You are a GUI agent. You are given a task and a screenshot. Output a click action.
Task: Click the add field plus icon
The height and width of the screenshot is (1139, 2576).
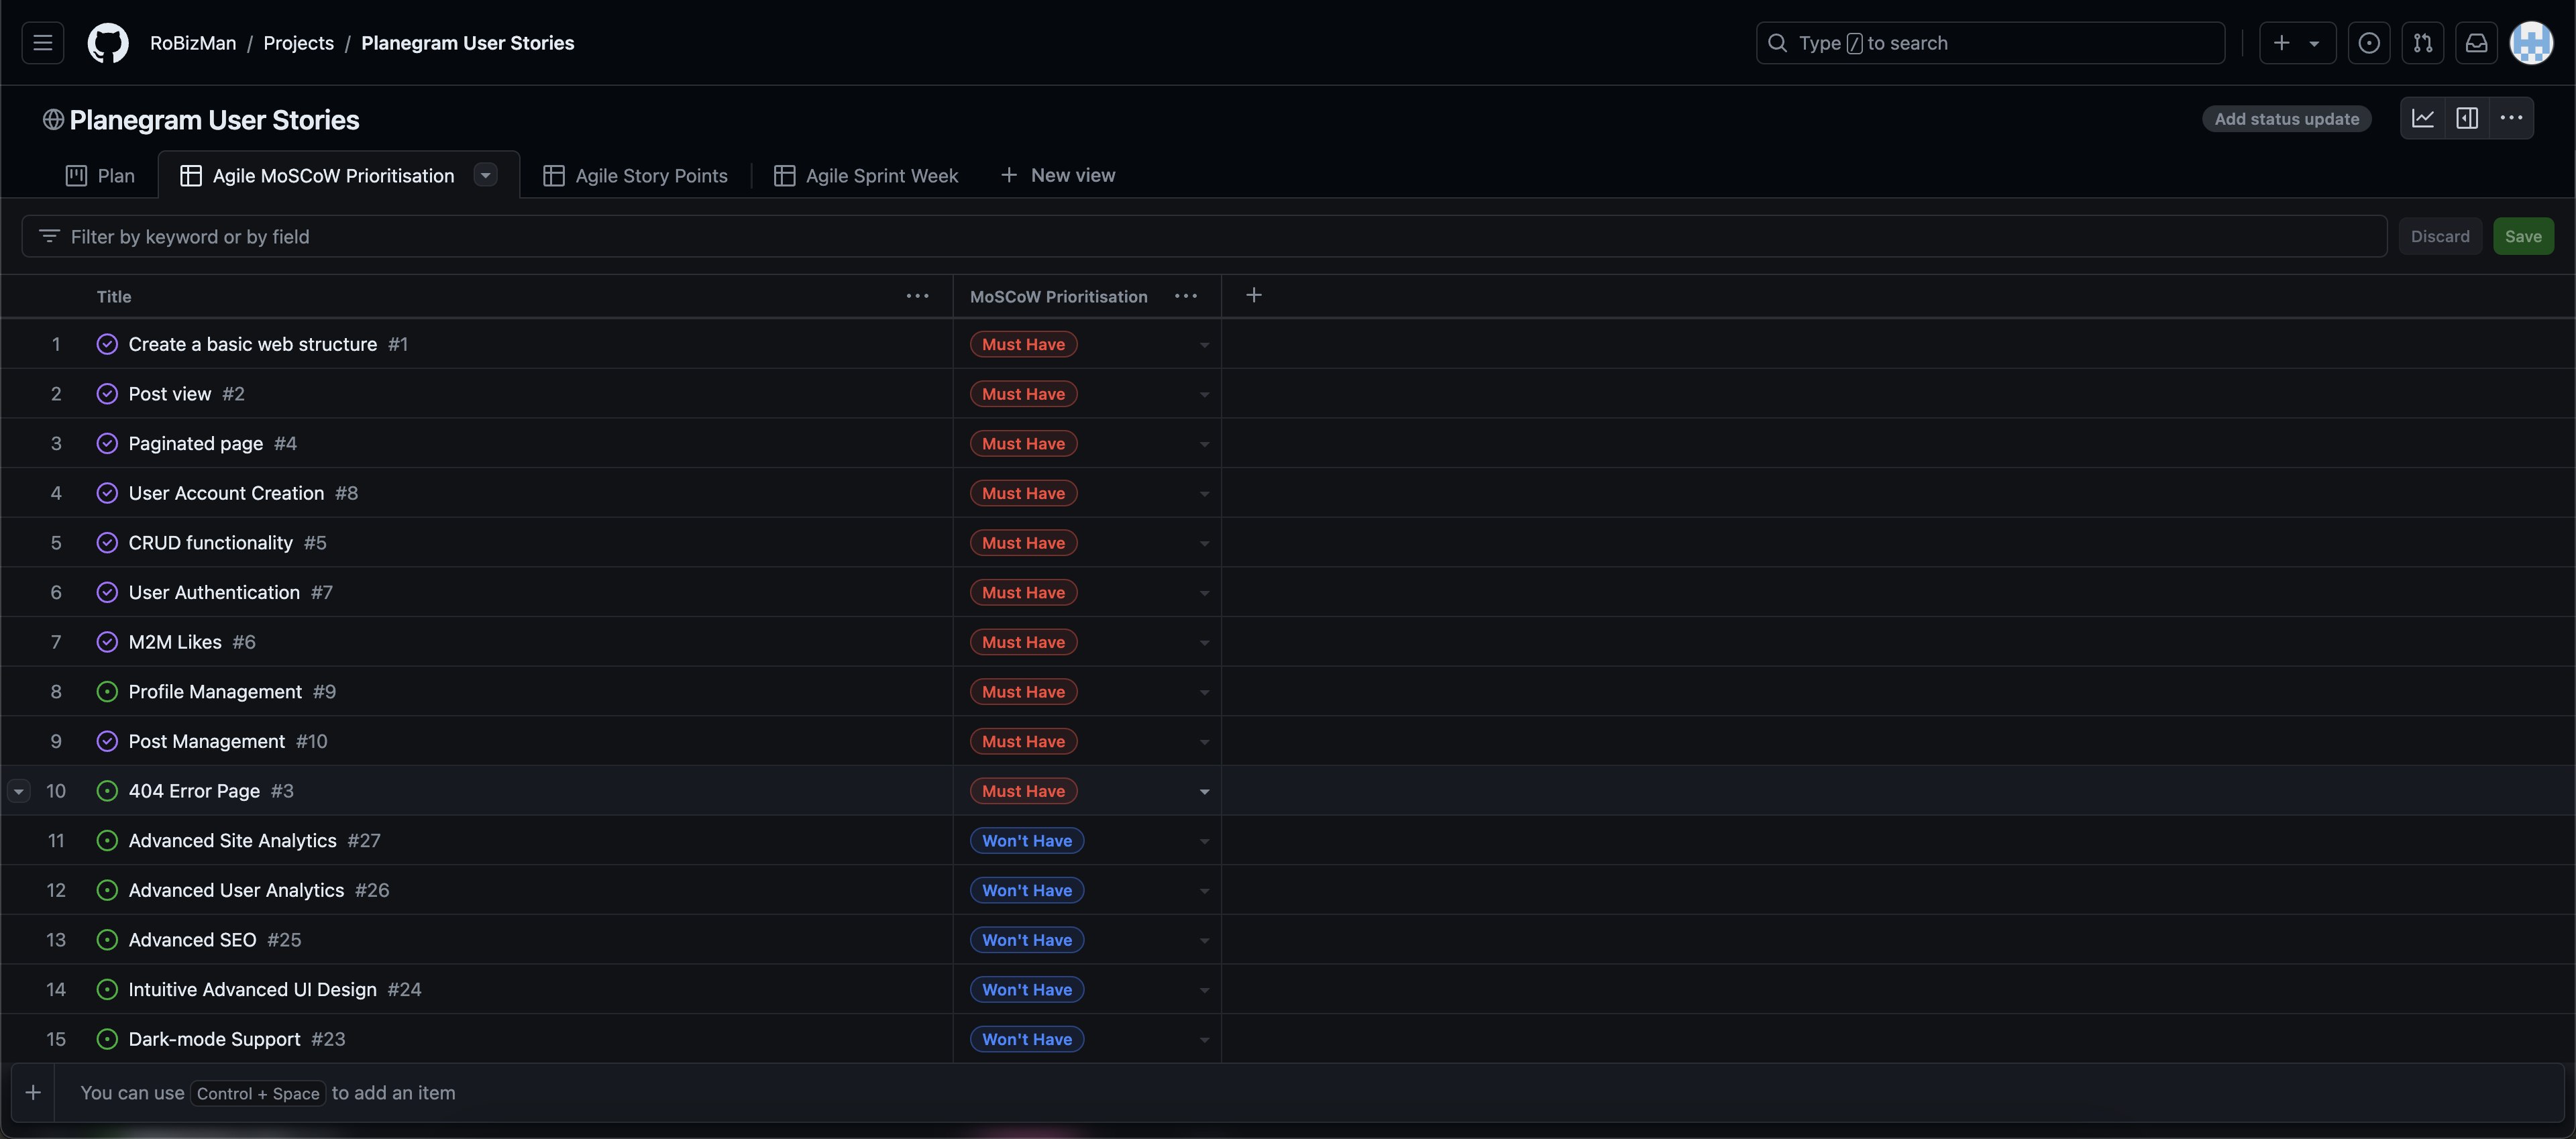[x=1253, y=295]
